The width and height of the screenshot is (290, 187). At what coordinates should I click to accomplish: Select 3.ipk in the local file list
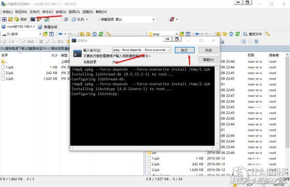pyautogui.click(x=9, y=78)
